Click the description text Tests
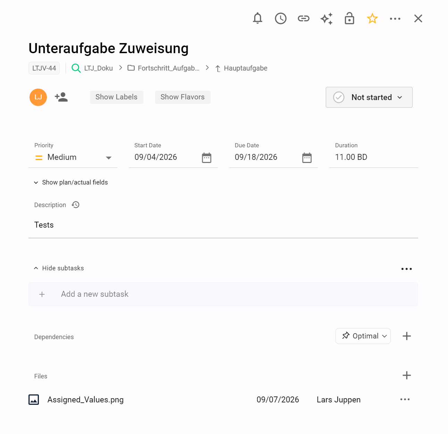The height and width of the screenshot is (434, 448). pos(44,225)
